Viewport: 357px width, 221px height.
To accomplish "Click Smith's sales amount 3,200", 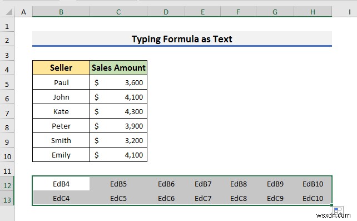I will click(118, 140).
